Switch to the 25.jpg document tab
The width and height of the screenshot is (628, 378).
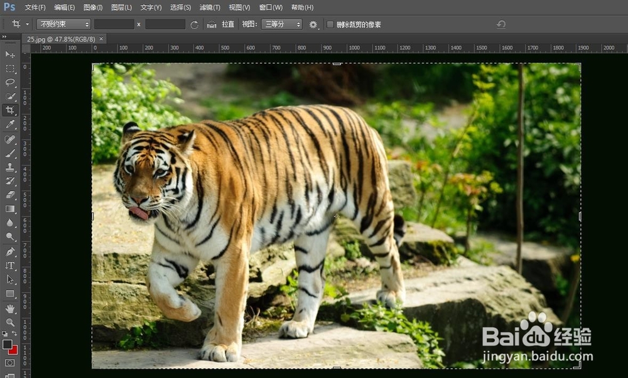point(61,39)
